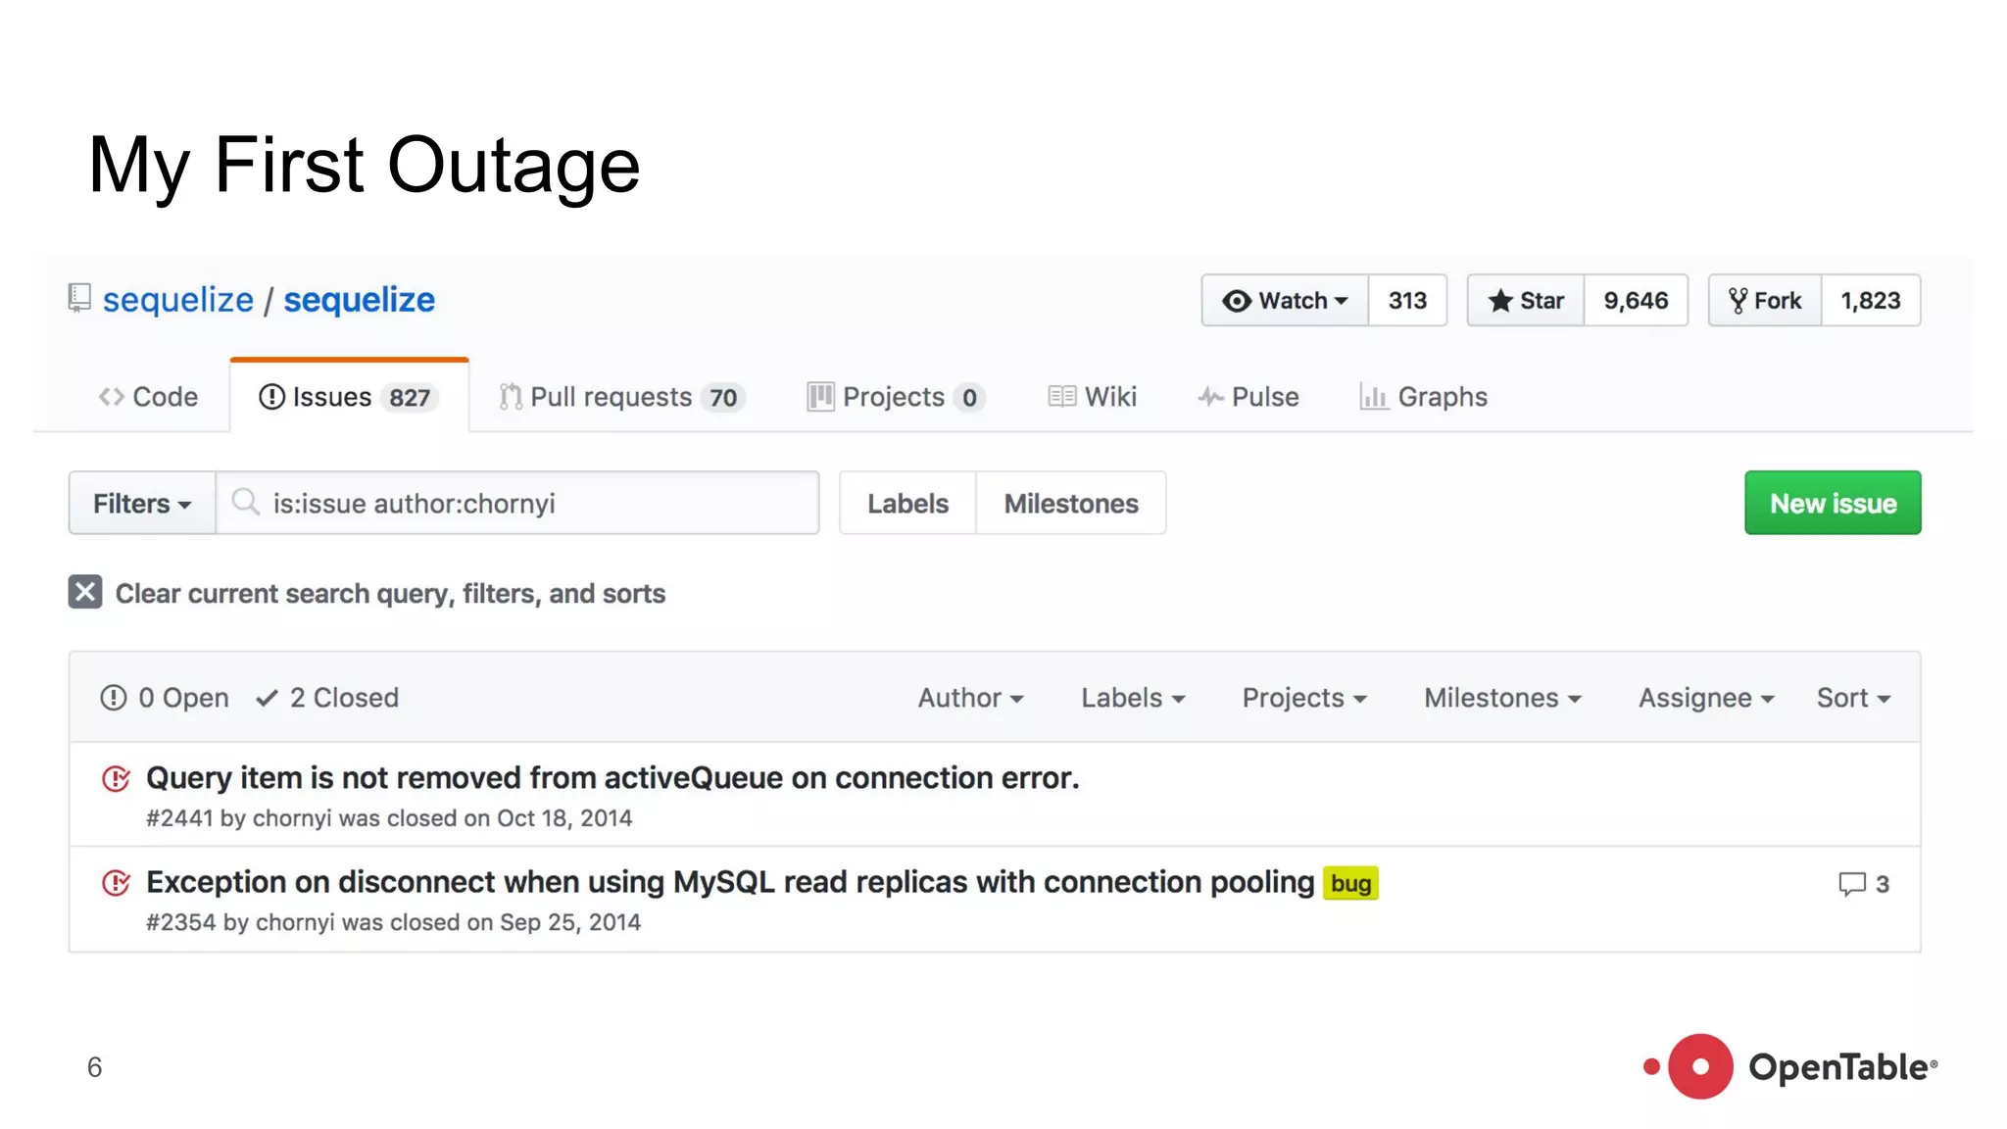This screenshot has height=1129, width=2007.
Task: Show the 2 Closed issues list
Action: coord(327,698)
